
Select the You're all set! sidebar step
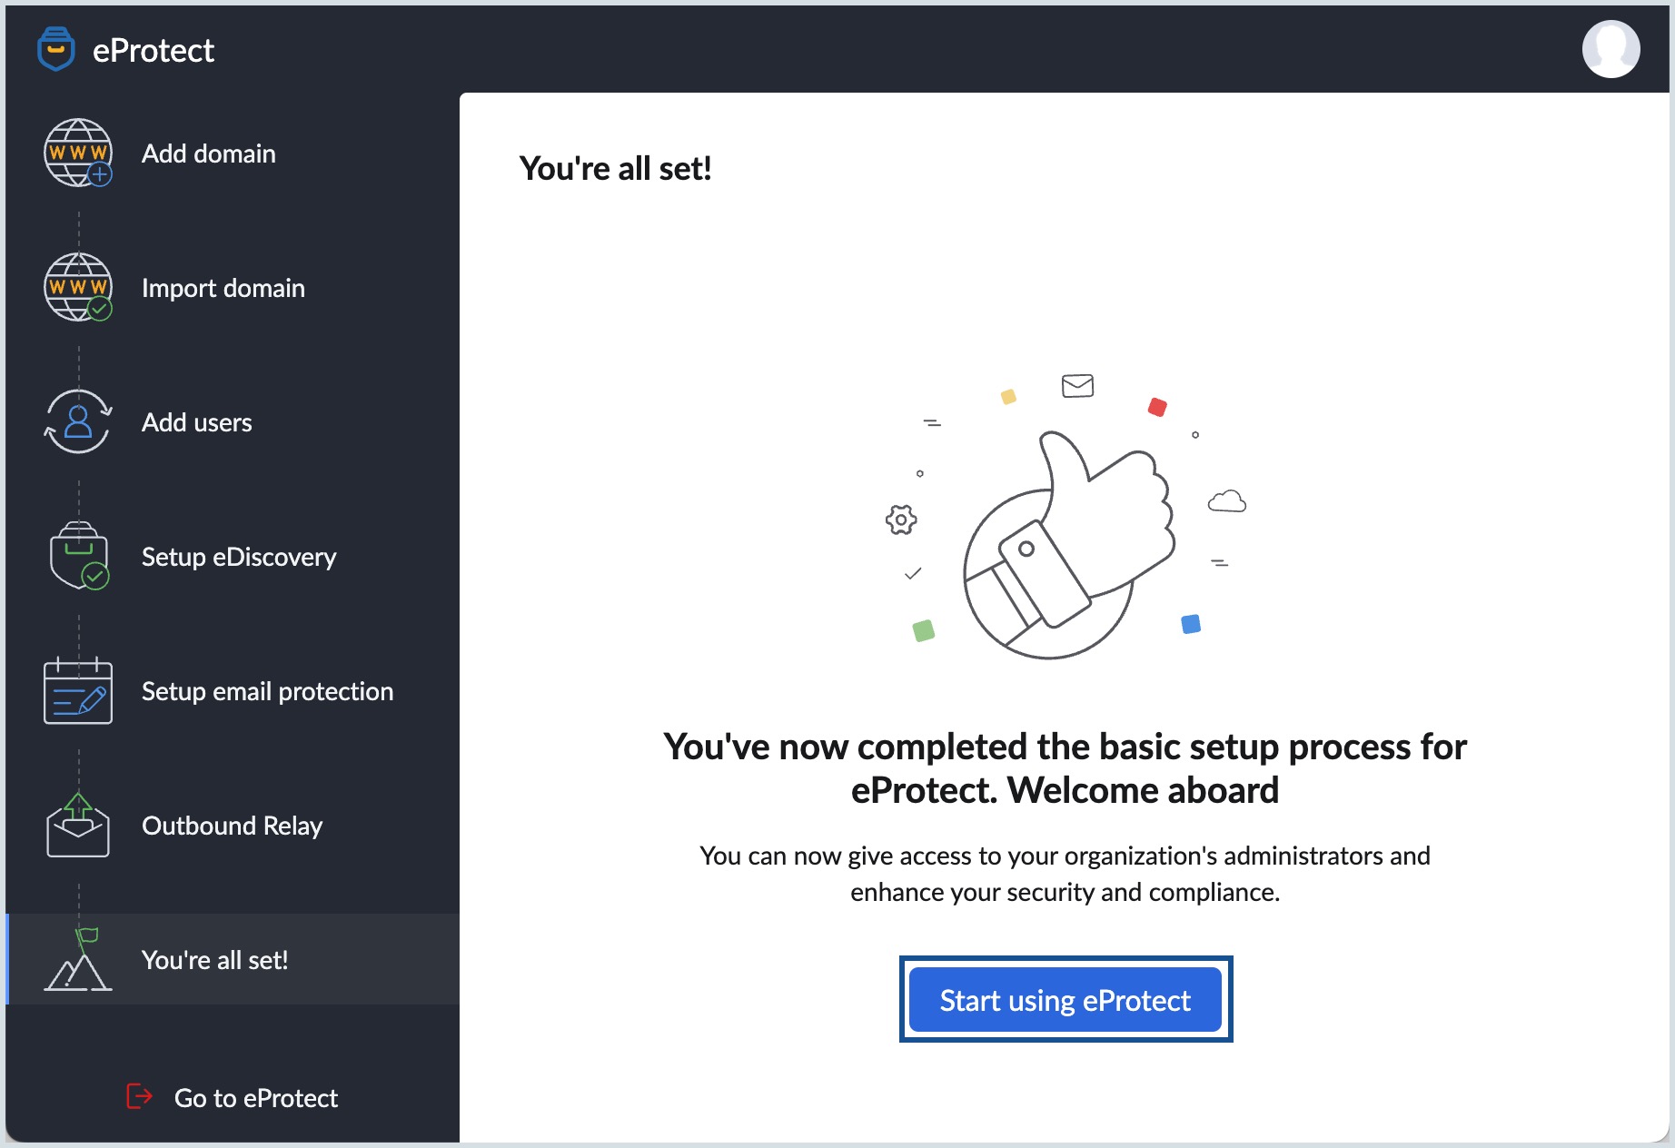[x=233, y=959]
